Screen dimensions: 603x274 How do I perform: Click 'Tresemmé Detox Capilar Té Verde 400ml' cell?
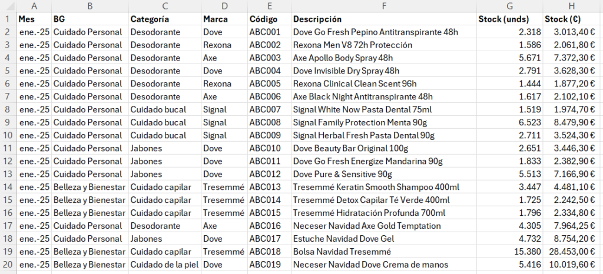point(384,200)
